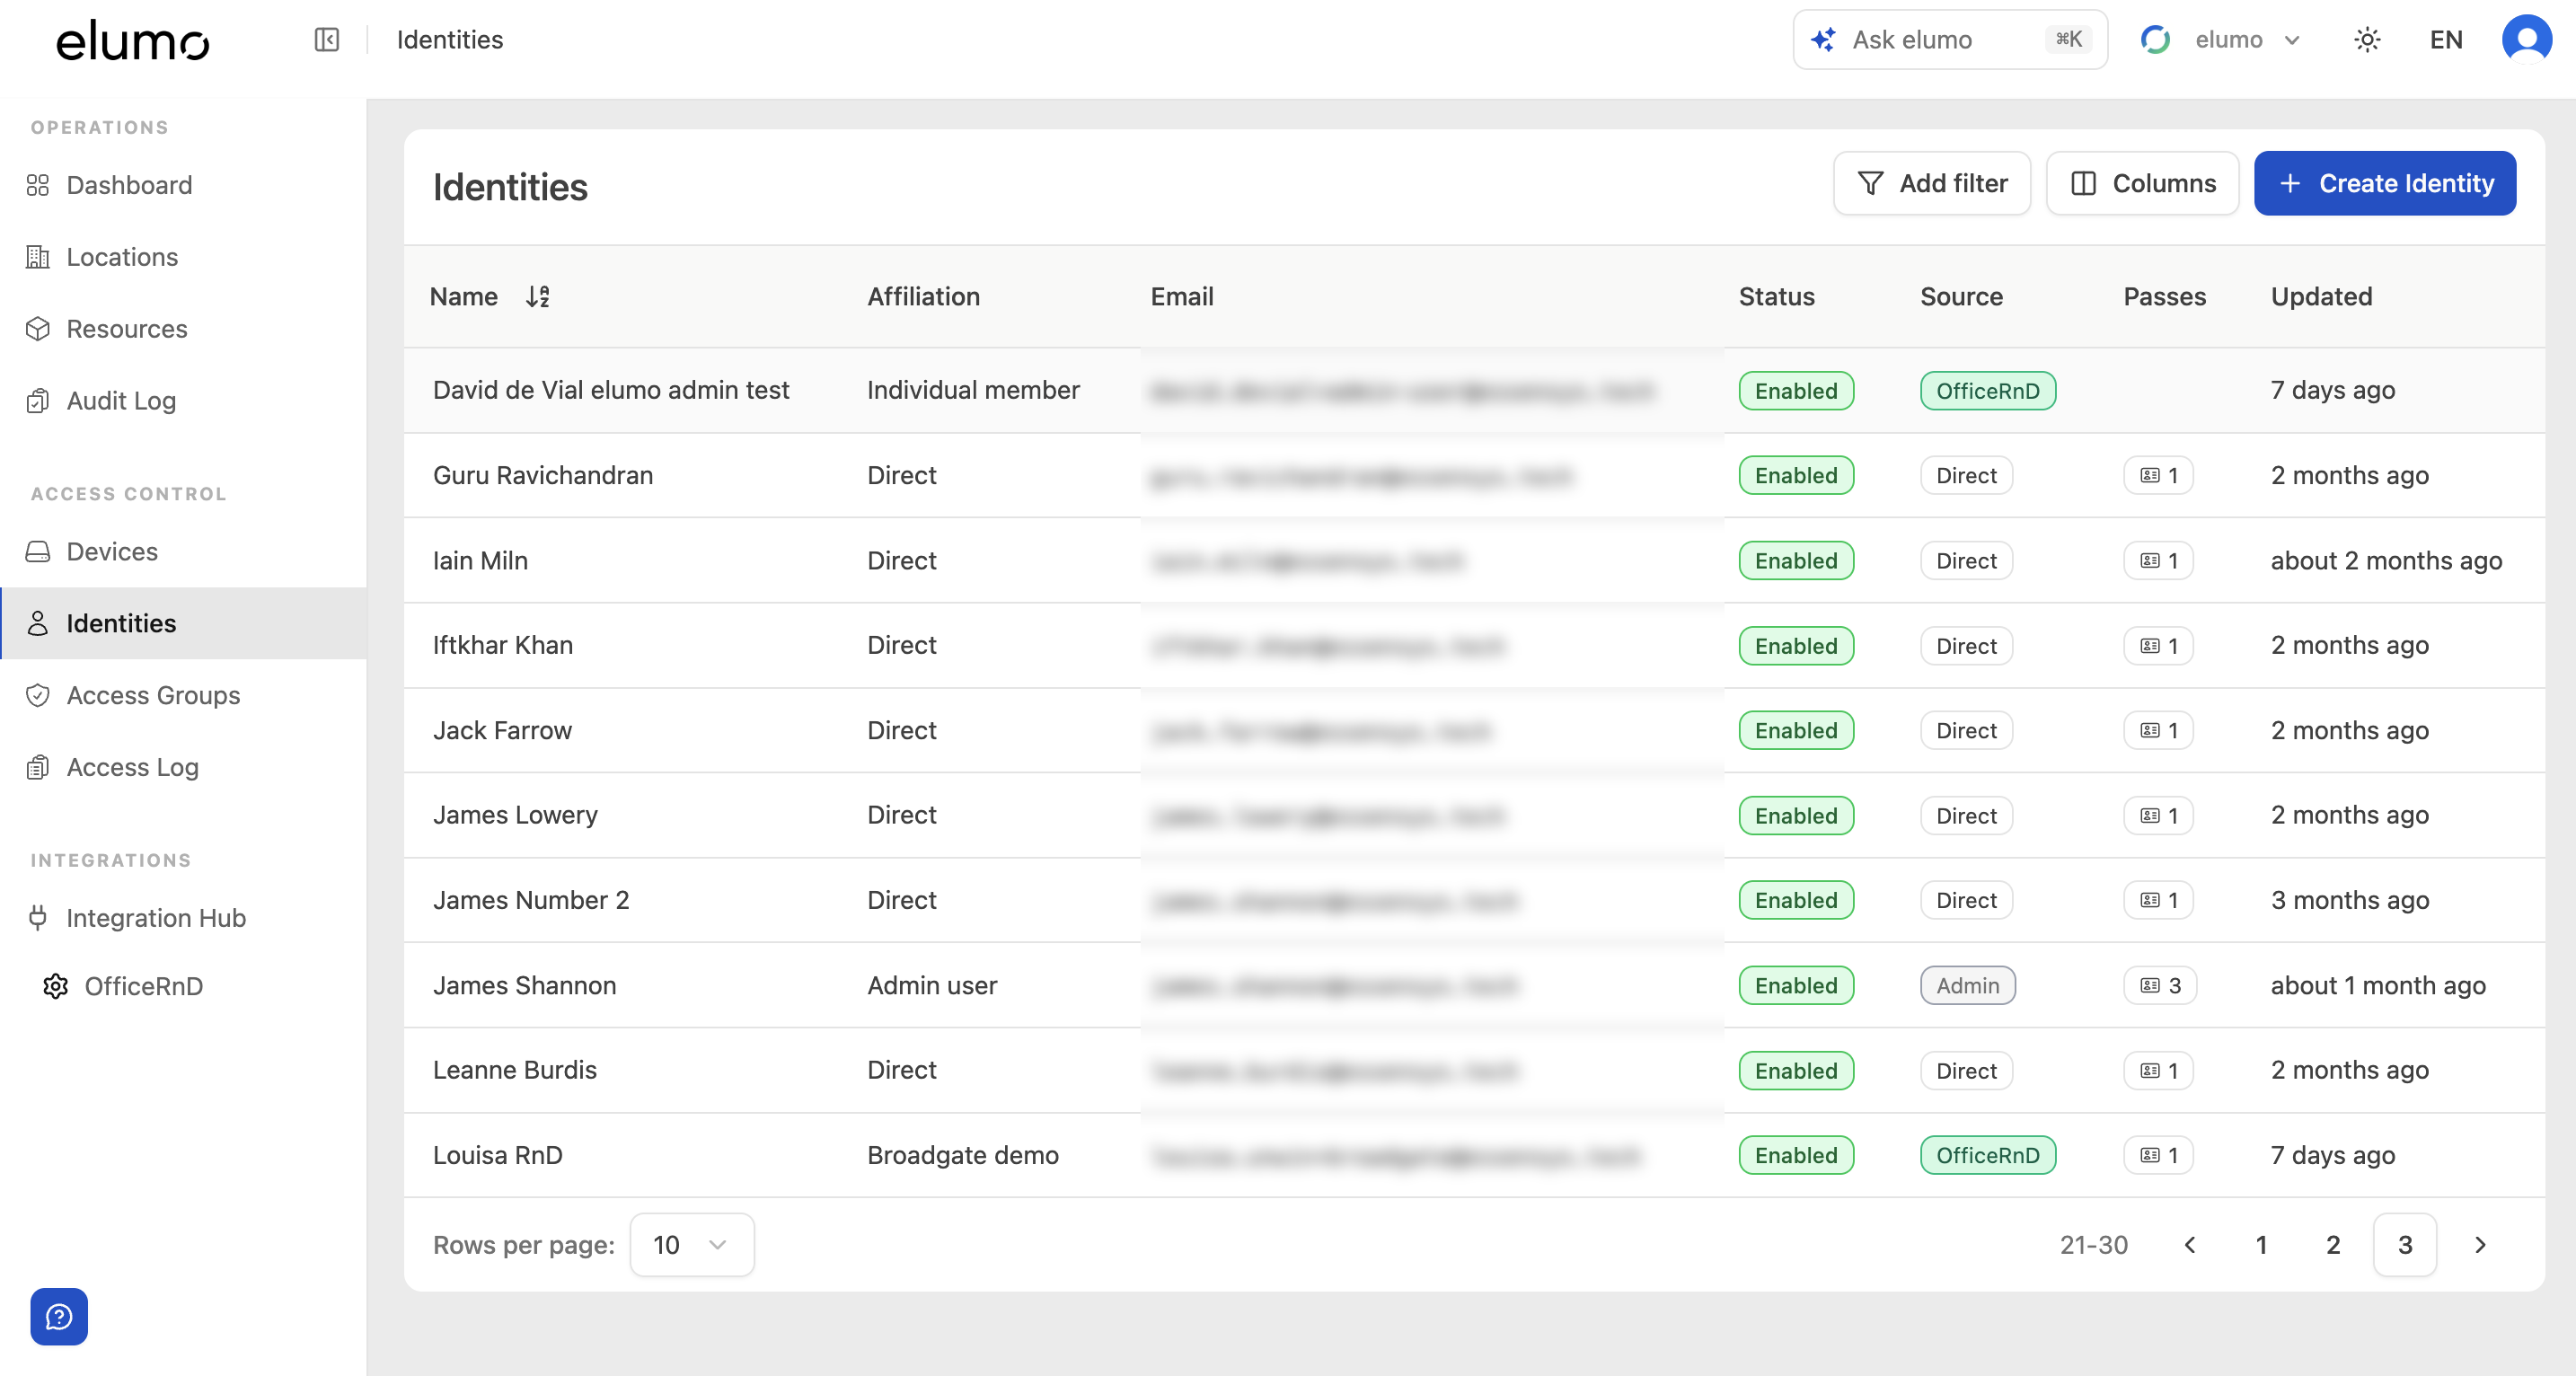Open Access Log page
The width and height of the screenshot is (2576, 1376).
coord(183,767)
